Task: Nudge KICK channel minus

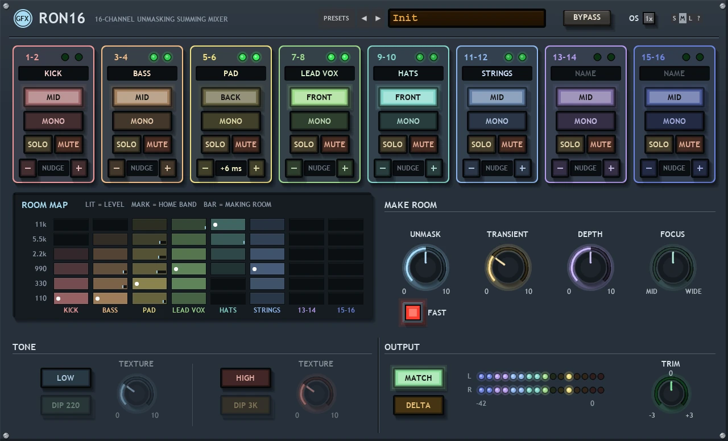Action: [27, 168]
